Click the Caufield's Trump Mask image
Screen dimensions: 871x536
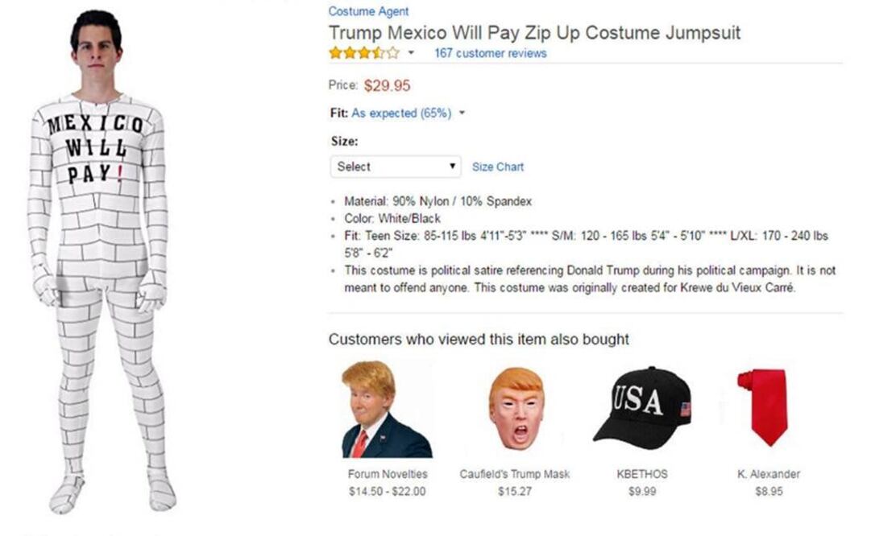pos(515,410)
